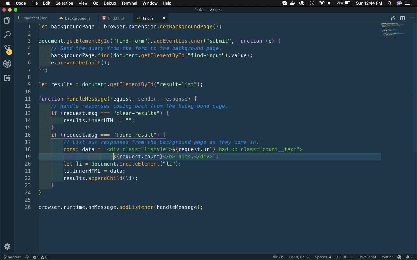Open the Help menu
Screen dimensions: 417x260
(167, 3)
